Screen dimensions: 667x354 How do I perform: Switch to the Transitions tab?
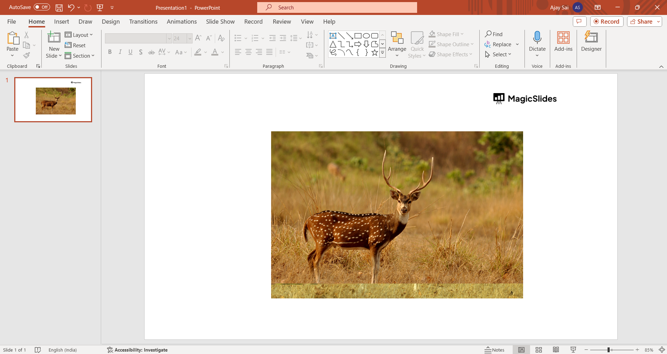[x=143, y=22]
